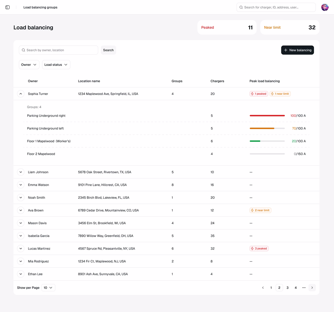334x312 pixels.
Task: Click the 3 peaked badge for Lucas Martinez
Action: 259,249
